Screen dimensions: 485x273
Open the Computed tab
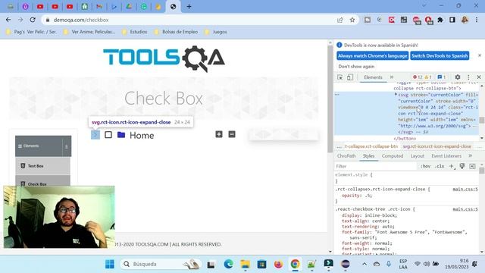(x=393, y=155)
